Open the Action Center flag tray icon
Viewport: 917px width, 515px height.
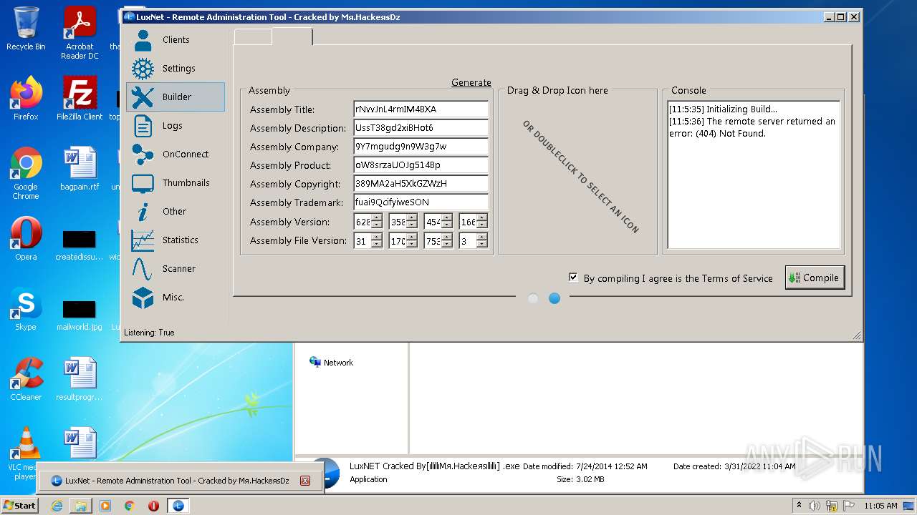[849, 506]
